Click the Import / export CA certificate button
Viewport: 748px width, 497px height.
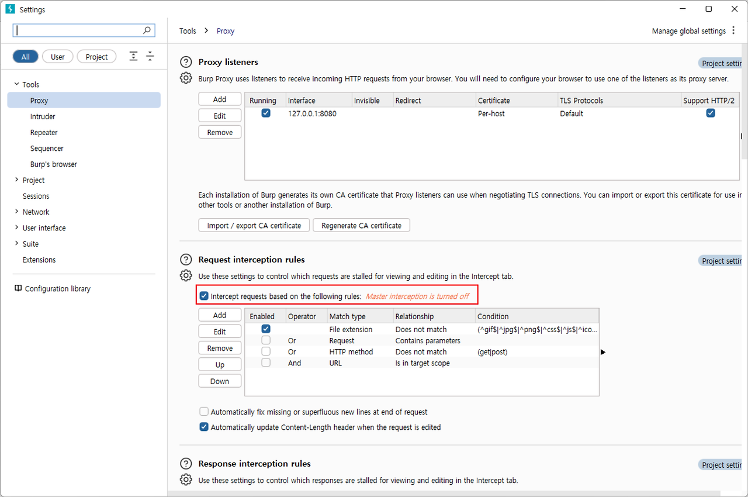[254, 225]
